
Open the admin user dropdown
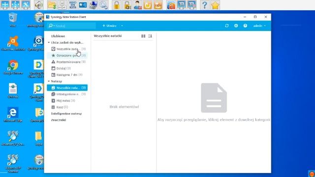[259, 26]
